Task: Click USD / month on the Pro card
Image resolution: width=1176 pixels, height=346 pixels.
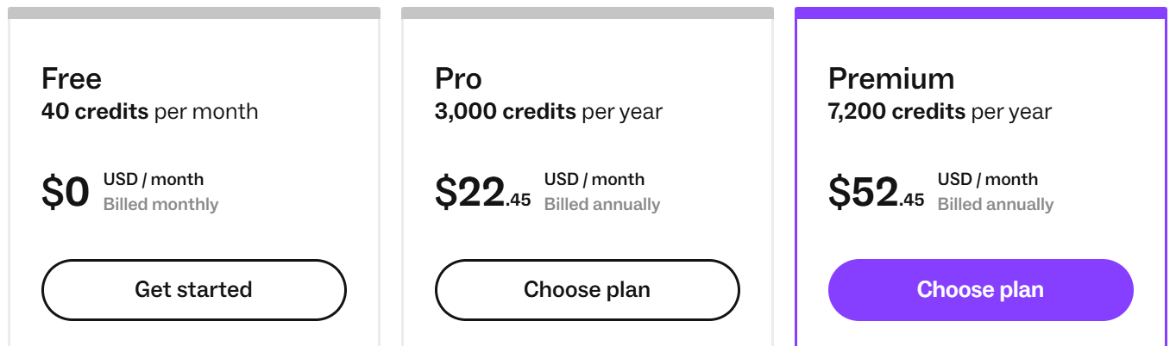Action: point(594,180)
